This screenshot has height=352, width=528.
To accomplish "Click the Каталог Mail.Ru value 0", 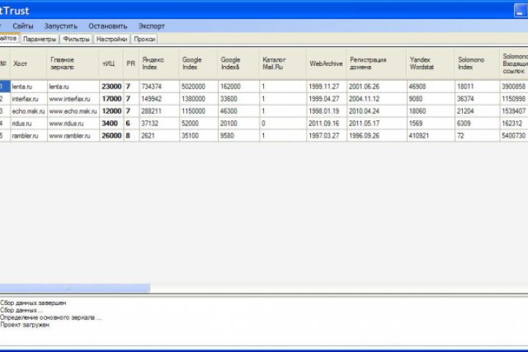I will [283, 123].
